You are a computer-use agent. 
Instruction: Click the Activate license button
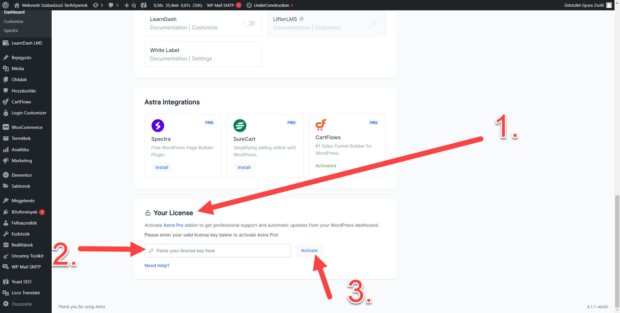309,250
